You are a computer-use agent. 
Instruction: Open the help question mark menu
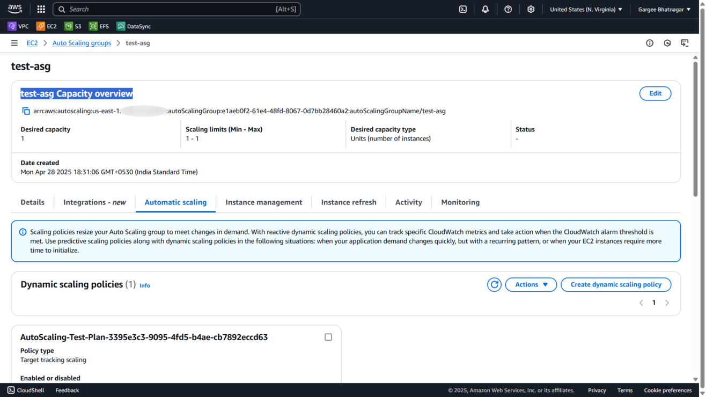coord(508,9)
